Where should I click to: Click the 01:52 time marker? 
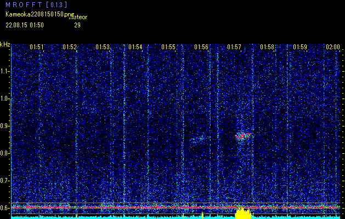(70, 47)
